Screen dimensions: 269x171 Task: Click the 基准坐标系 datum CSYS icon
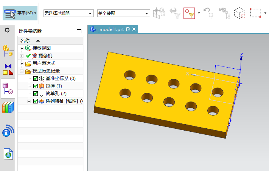click(x=42, y=79)
